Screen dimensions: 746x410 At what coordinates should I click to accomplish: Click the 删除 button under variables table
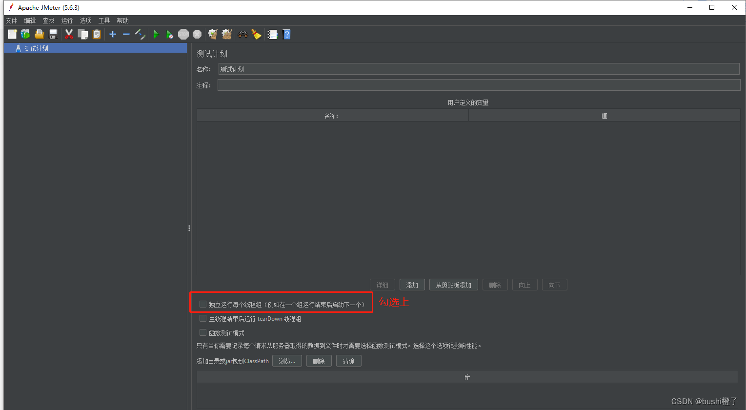[x=495, y=285]
